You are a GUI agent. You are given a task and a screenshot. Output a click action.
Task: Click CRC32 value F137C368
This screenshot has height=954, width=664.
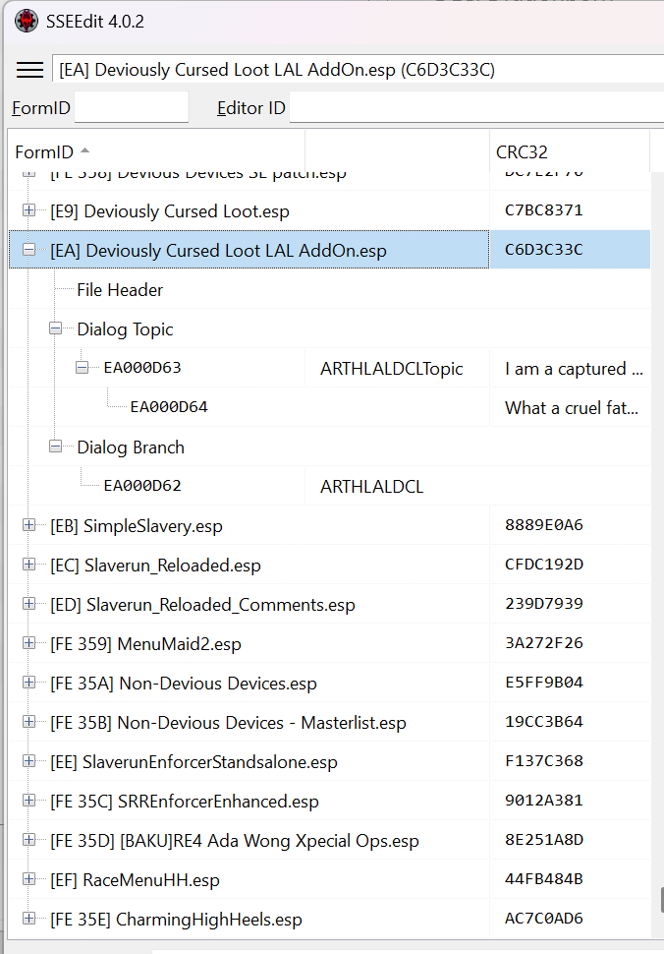tap(544, 760)
